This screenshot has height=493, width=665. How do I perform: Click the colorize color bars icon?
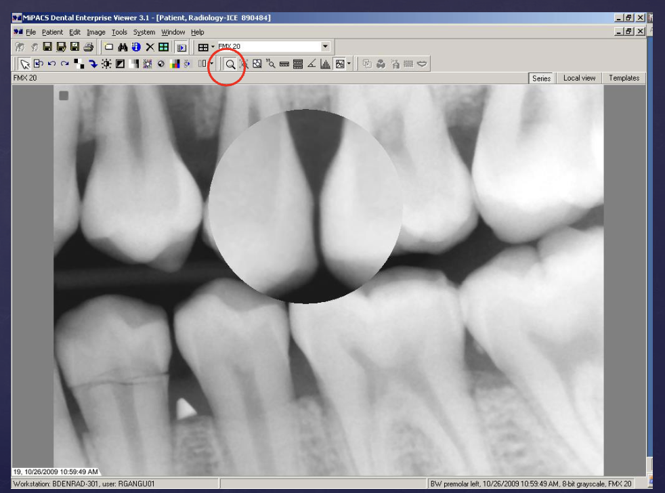174,64
